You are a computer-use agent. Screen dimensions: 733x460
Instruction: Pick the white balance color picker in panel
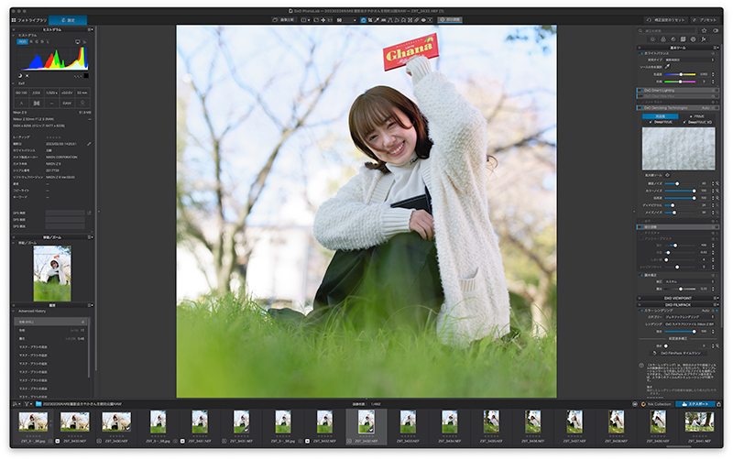[x=668, y=66]
